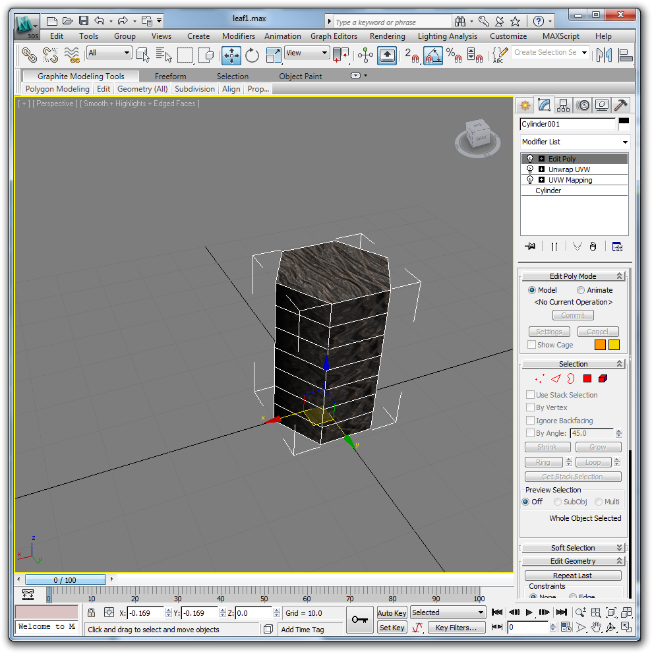The width and height of the screenshot is (652, 654).
Task: Expand the Soft Selection rollout
Action: [x=572, y=548]
